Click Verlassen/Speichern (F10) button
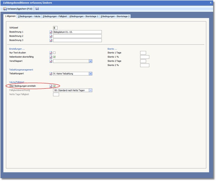This screenshot has height=181, width=216. [18, 9]
